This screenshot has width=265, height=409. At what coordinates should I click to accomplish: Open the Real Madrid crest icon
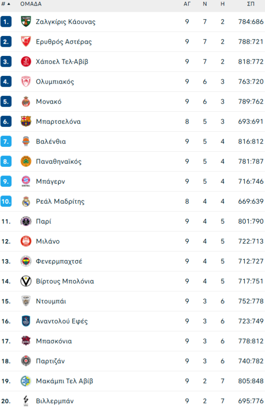26,201
